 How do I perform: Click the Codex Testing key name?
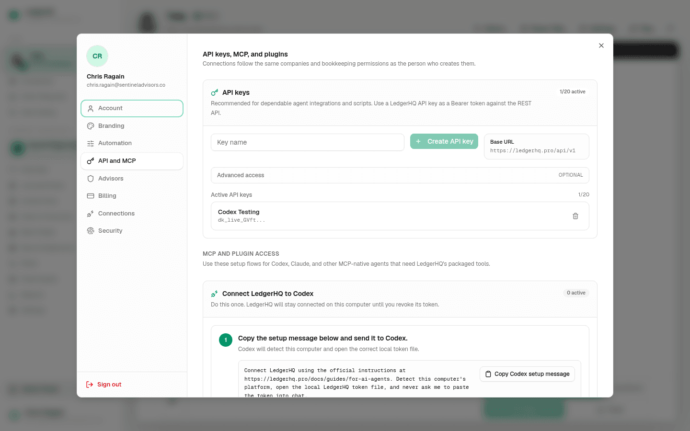click(239, 212)
